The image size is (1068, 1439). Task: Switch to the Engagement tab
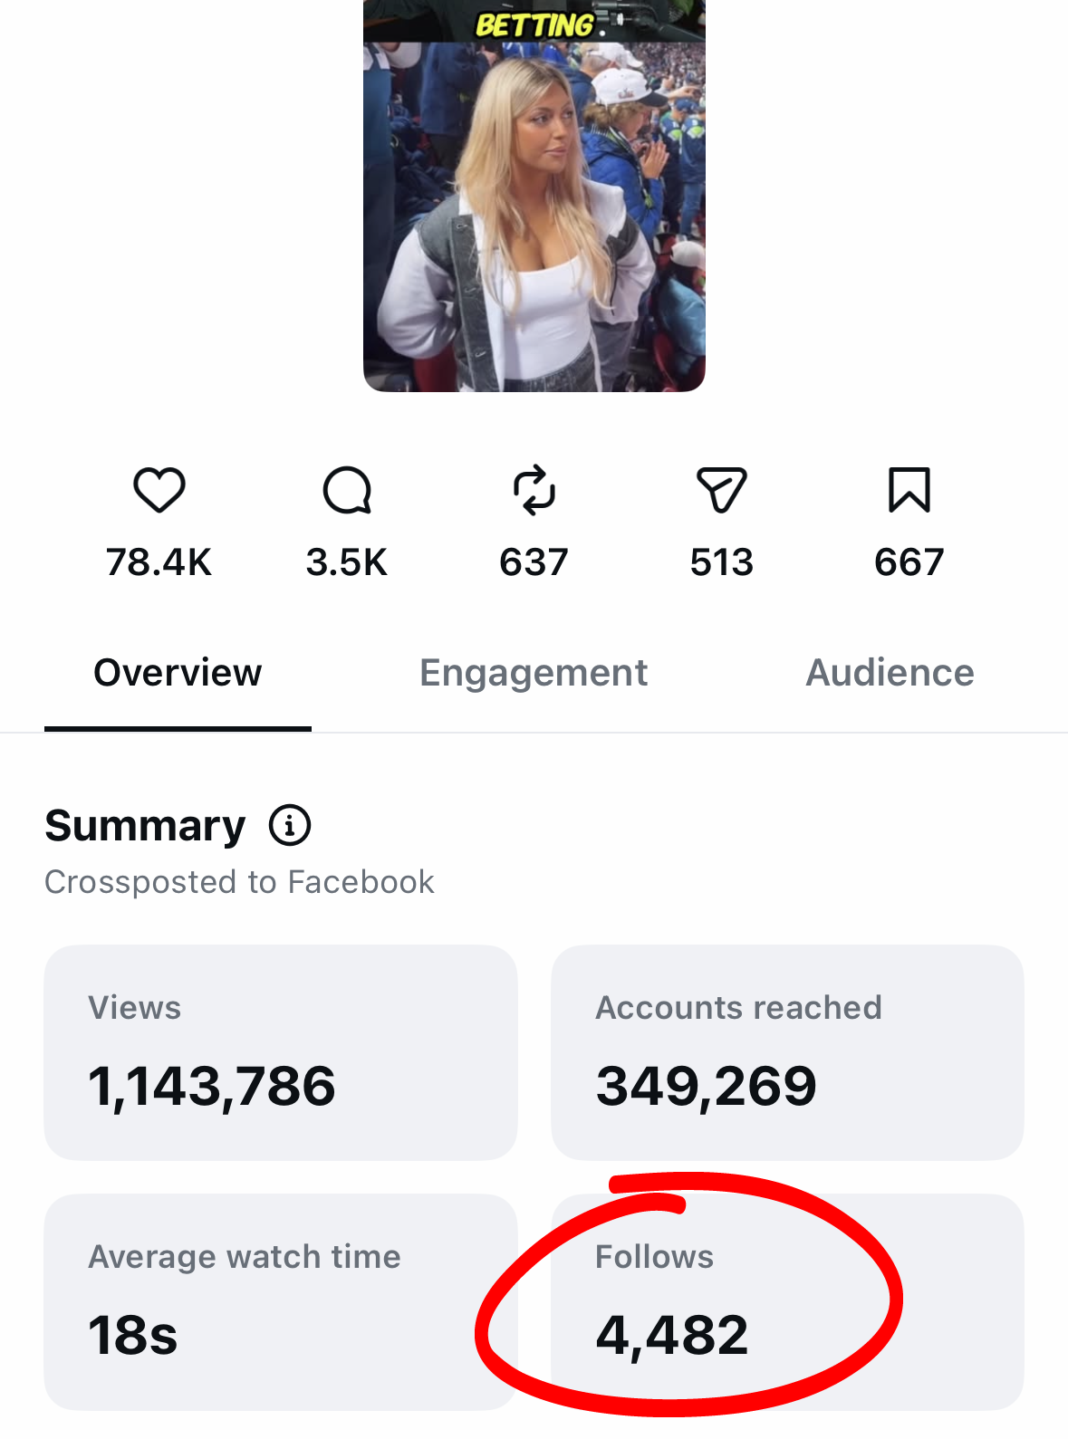pos(534,673)
